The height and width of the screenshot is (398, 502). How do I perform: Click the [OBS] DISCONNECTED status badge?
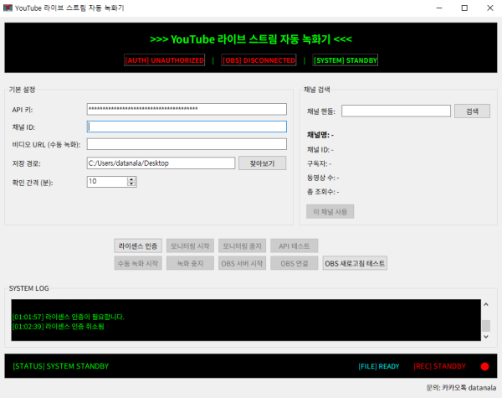pyautogui.click(x=259, y=60)
